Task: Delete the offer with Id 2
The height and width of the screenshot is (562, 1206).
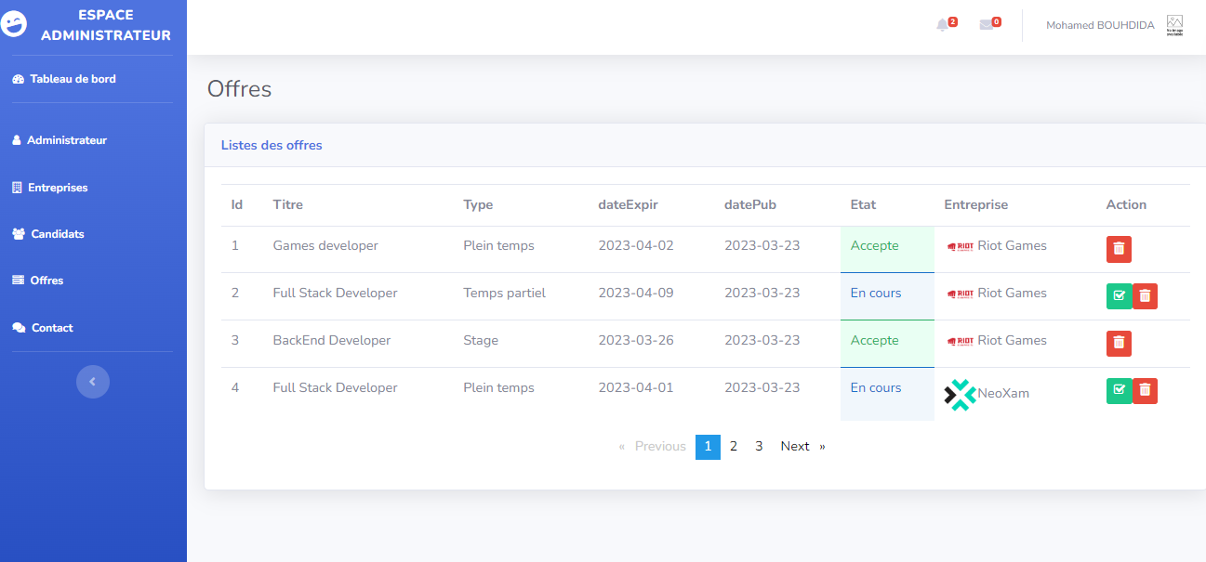Action: (x=1145, y=296)
